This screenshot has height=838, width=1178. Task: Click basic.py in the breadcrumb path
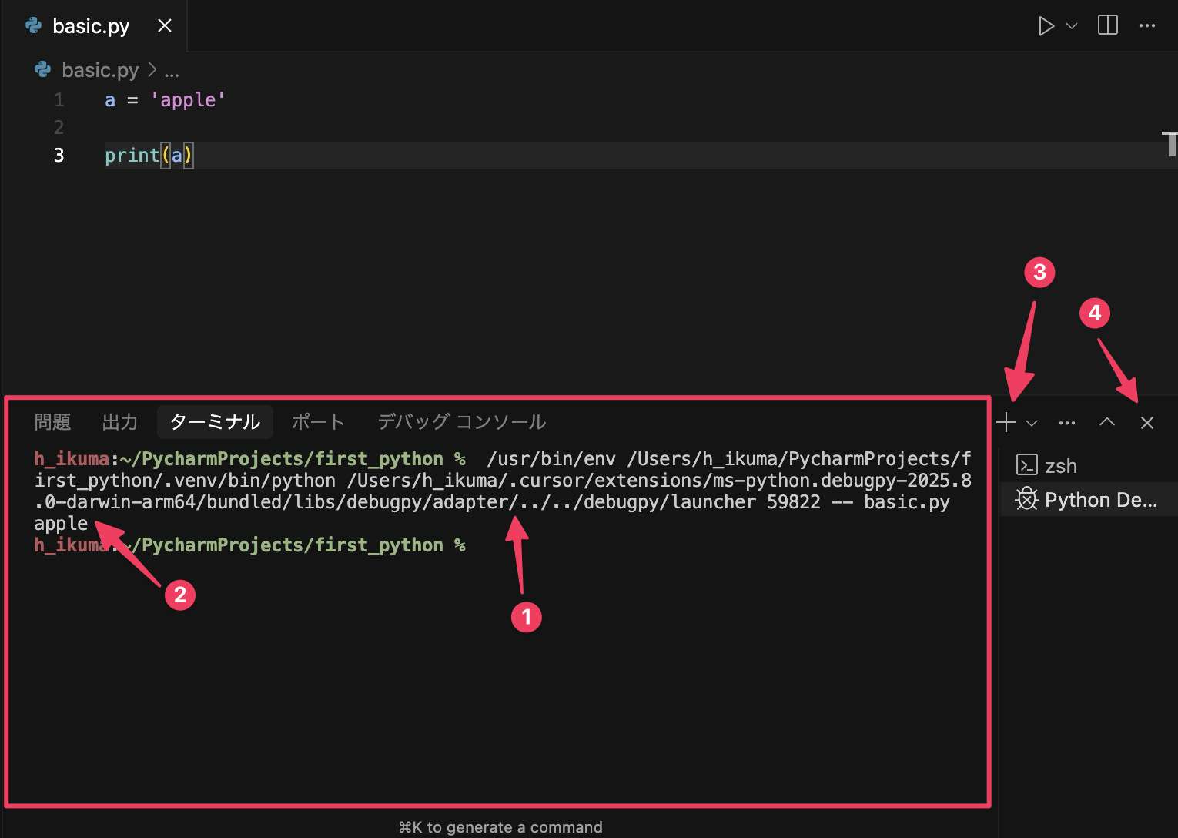point(99,70)
